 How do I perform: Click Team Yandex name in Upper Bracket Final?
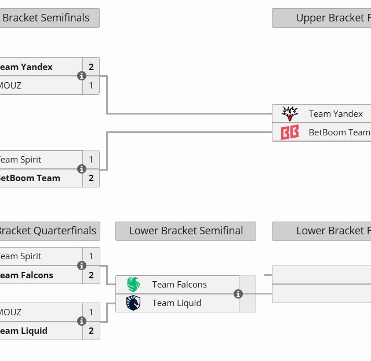coord(336,114)
